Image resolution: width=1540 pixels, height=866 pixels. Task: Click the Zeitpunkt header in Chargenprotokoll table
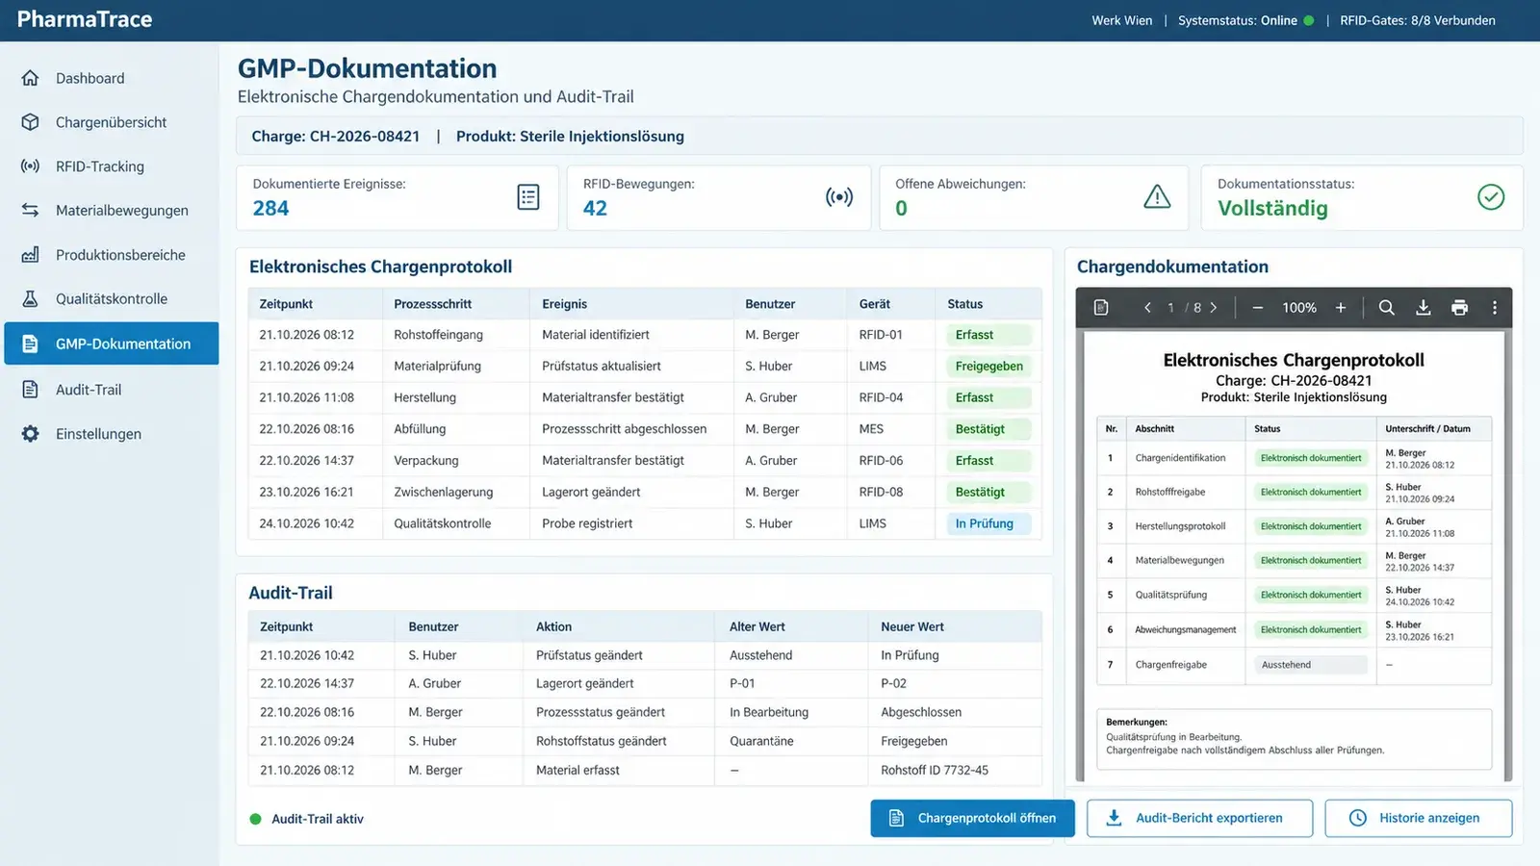point(286,304)
